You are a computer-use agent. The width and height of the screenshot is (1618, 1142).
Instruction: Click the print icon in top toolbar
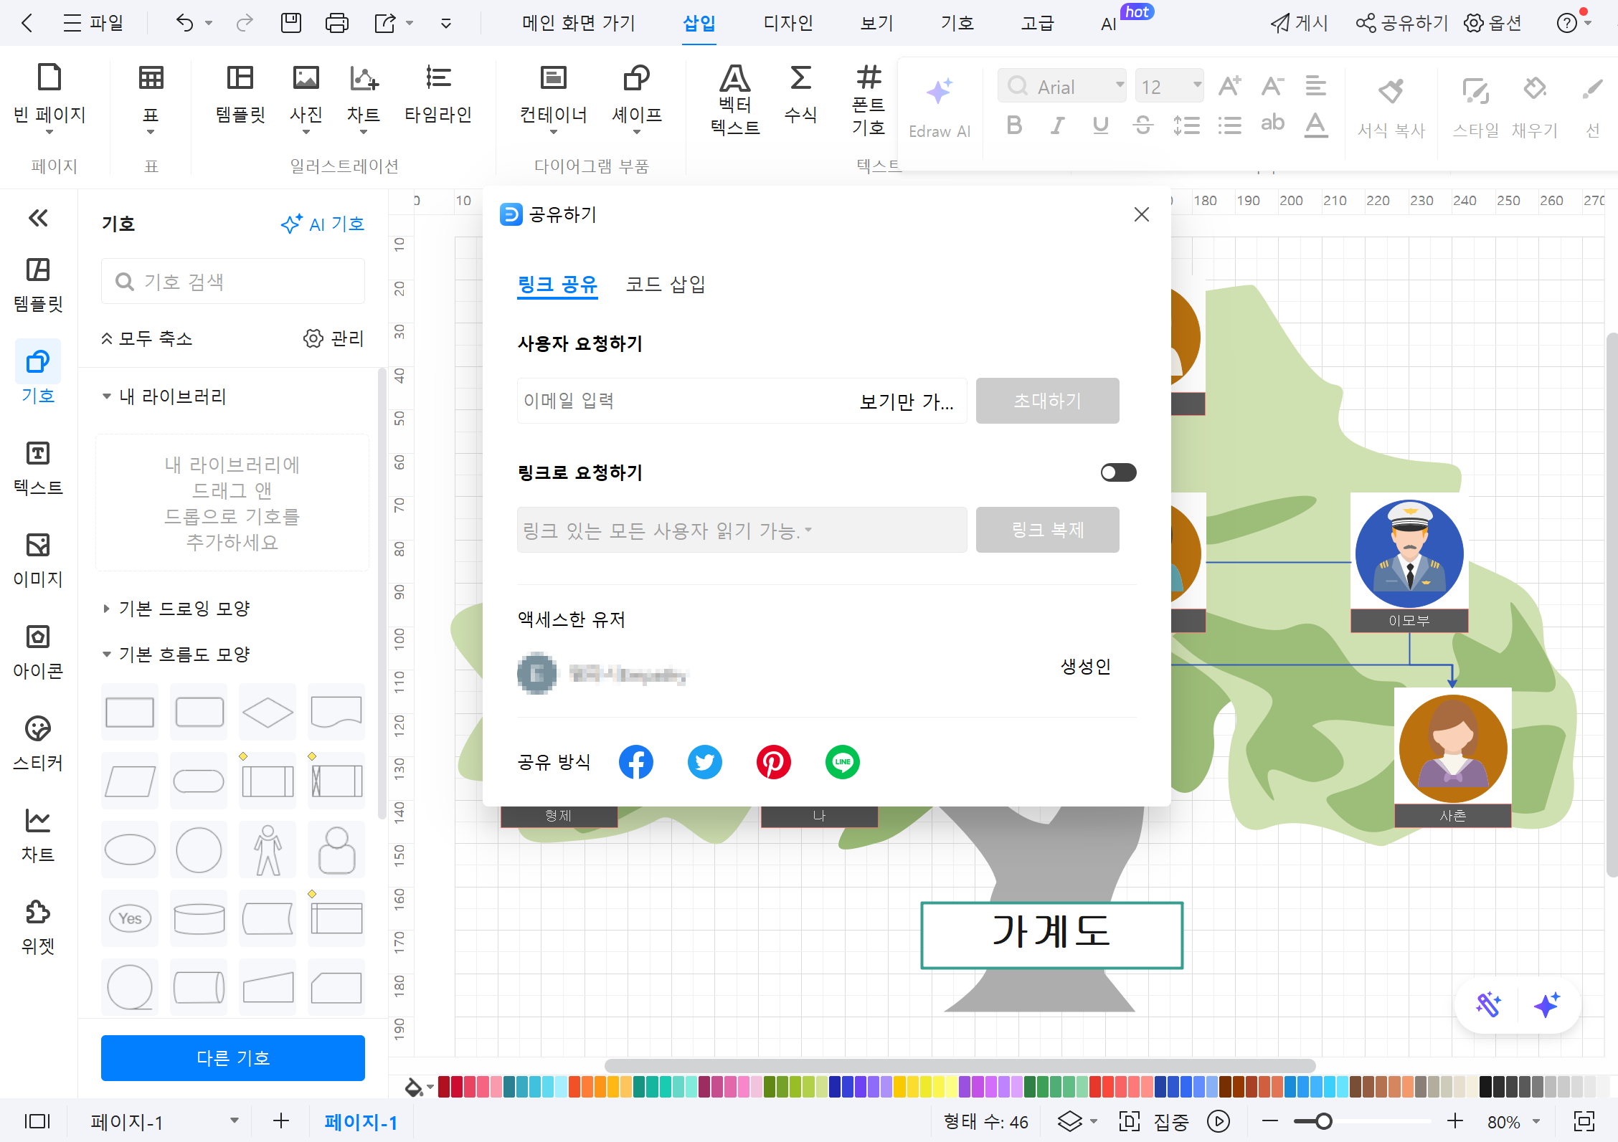click(x=336, y=23)
